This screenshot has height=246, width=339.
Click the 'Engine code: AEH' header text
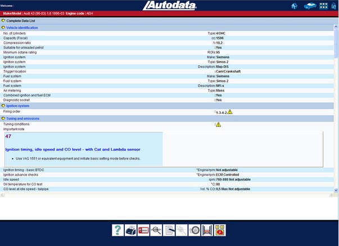click(x=79, y=13)
